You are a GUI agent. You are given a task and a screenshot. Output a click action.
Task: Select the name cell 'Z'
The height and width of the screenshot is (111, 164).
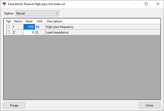click(x=18, y=32)
